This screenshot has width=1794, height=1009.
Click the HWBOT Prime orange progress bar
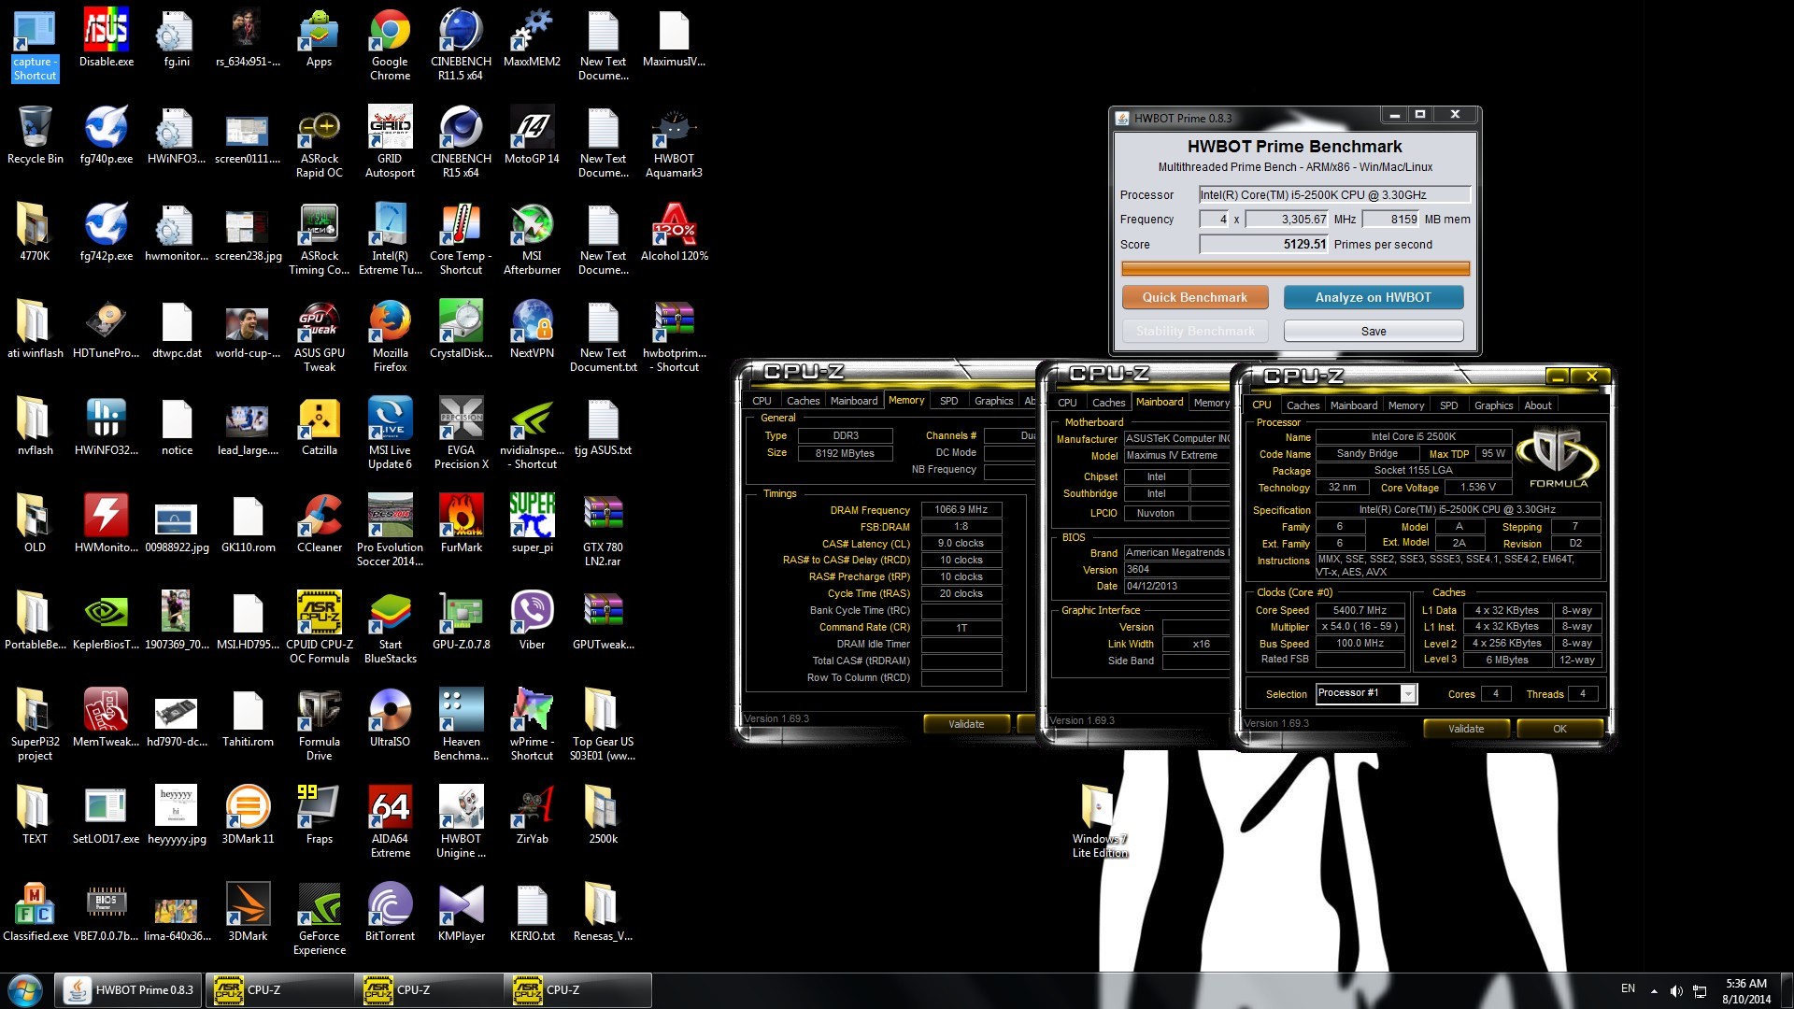pos(1295,268)
